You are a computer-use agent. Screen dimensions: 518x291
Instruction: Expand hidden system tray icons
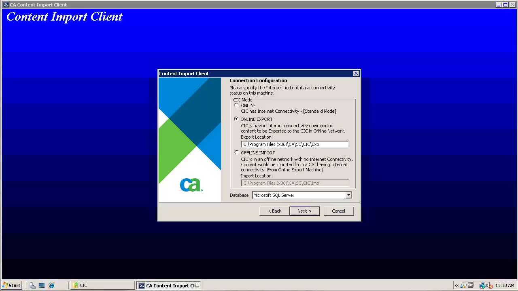click(x=457, y=285)
